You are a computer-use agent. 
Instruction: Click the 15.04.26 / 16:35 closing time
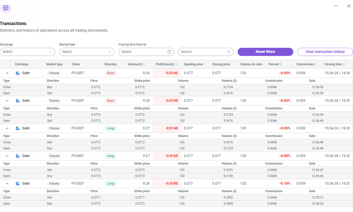(337, 184)
